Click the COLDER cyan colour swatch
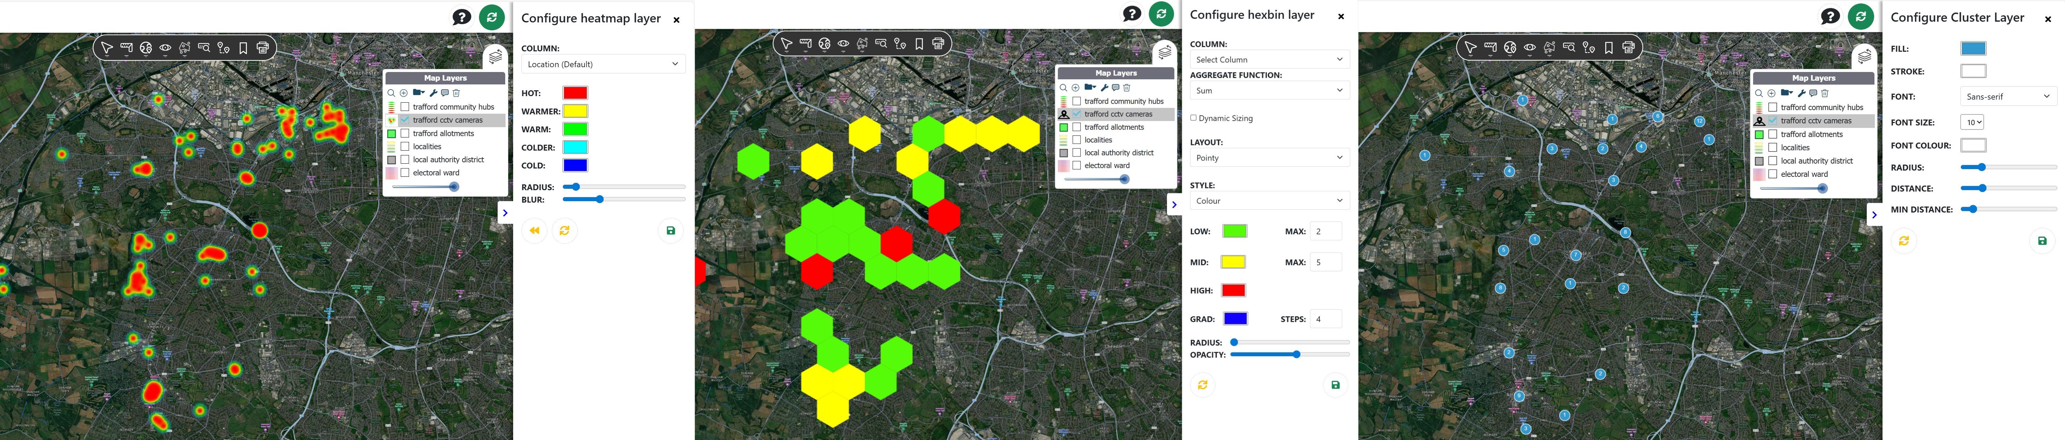The width and height of the screenshot is (2065, 440). pos(575,147)
